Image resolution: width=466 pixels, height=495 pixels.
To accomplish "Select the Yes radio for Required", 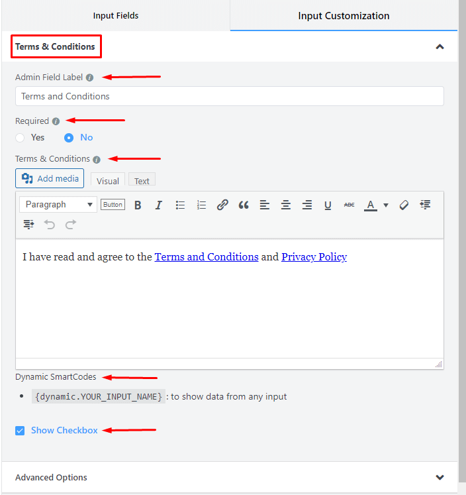I will pyautogui.click(x=21, y=138).
